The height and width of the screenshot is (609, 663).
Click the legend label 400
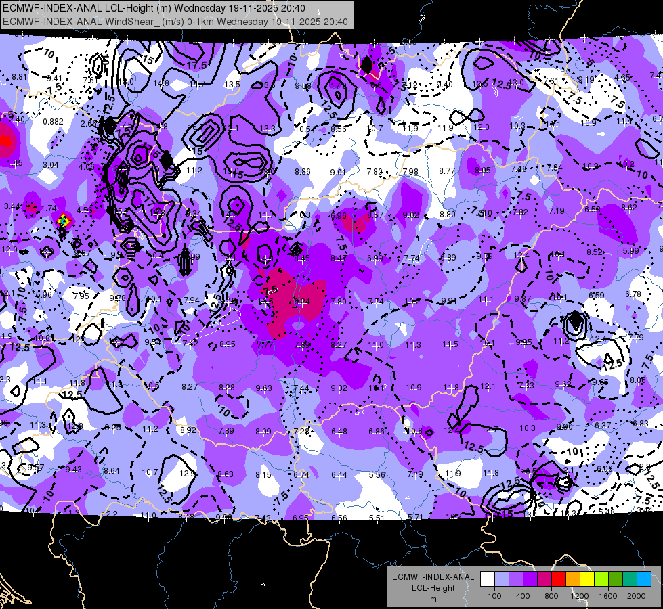click(523, 596)
